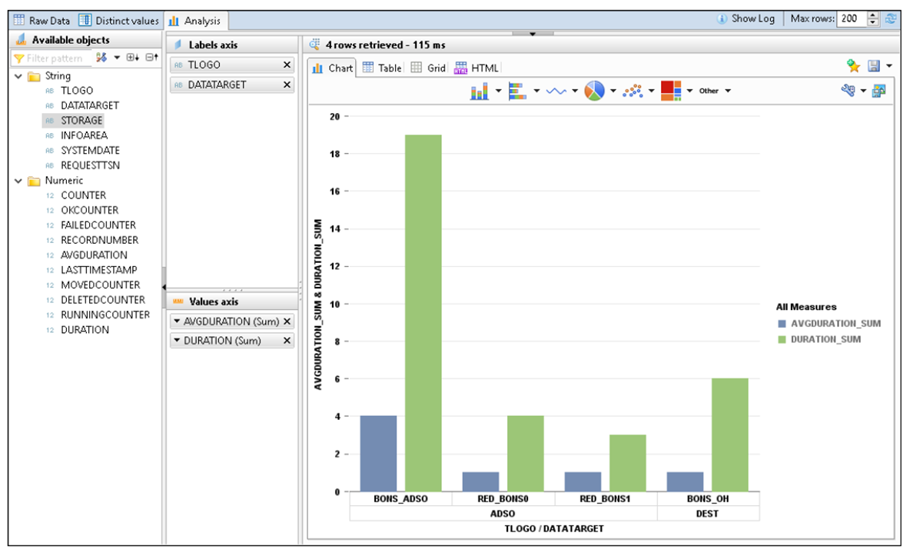The image size is (910, 556).
Task: Expand the Other chart types dropdown
Action: (726, 90)
